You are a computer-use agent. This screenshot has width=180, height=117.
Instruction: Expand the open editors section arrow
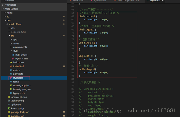point(3,5)
